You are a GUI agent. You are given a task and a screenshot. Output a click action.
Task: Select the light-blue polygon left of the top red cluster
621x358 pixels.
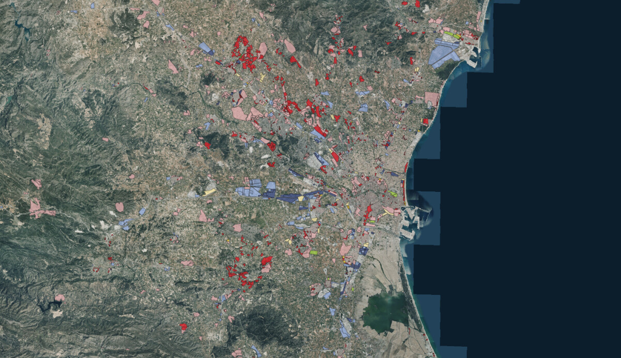pos(205,48)
